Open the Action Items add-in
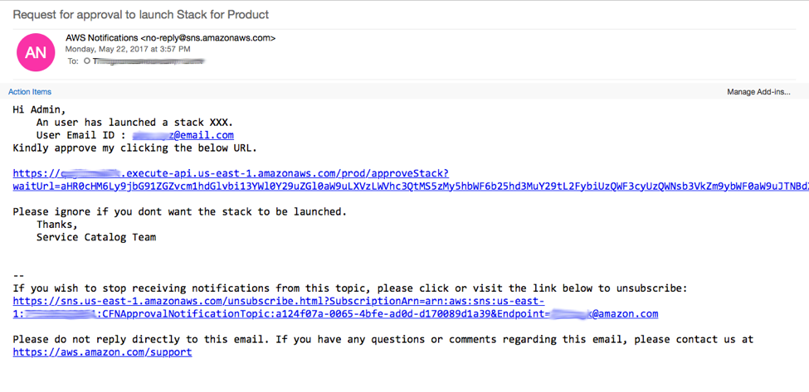This screenshot has height=392, width=809. click(x=29, y=92)
